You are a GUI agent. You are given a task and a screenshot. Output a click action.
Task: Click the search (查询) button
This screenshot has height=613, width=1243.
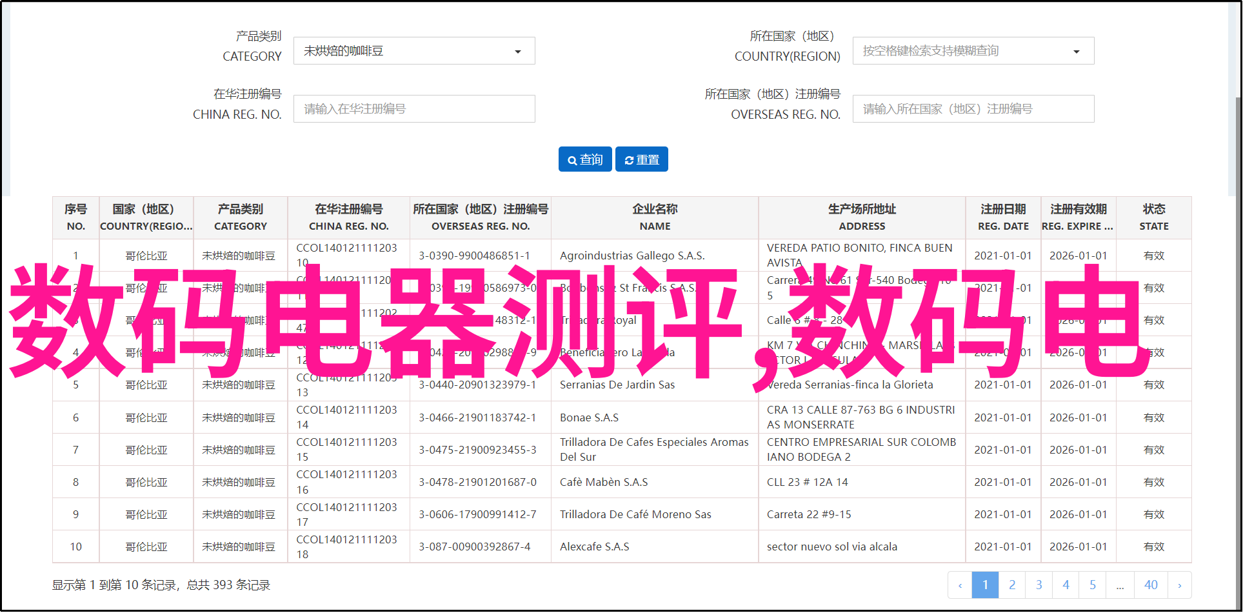585,159
